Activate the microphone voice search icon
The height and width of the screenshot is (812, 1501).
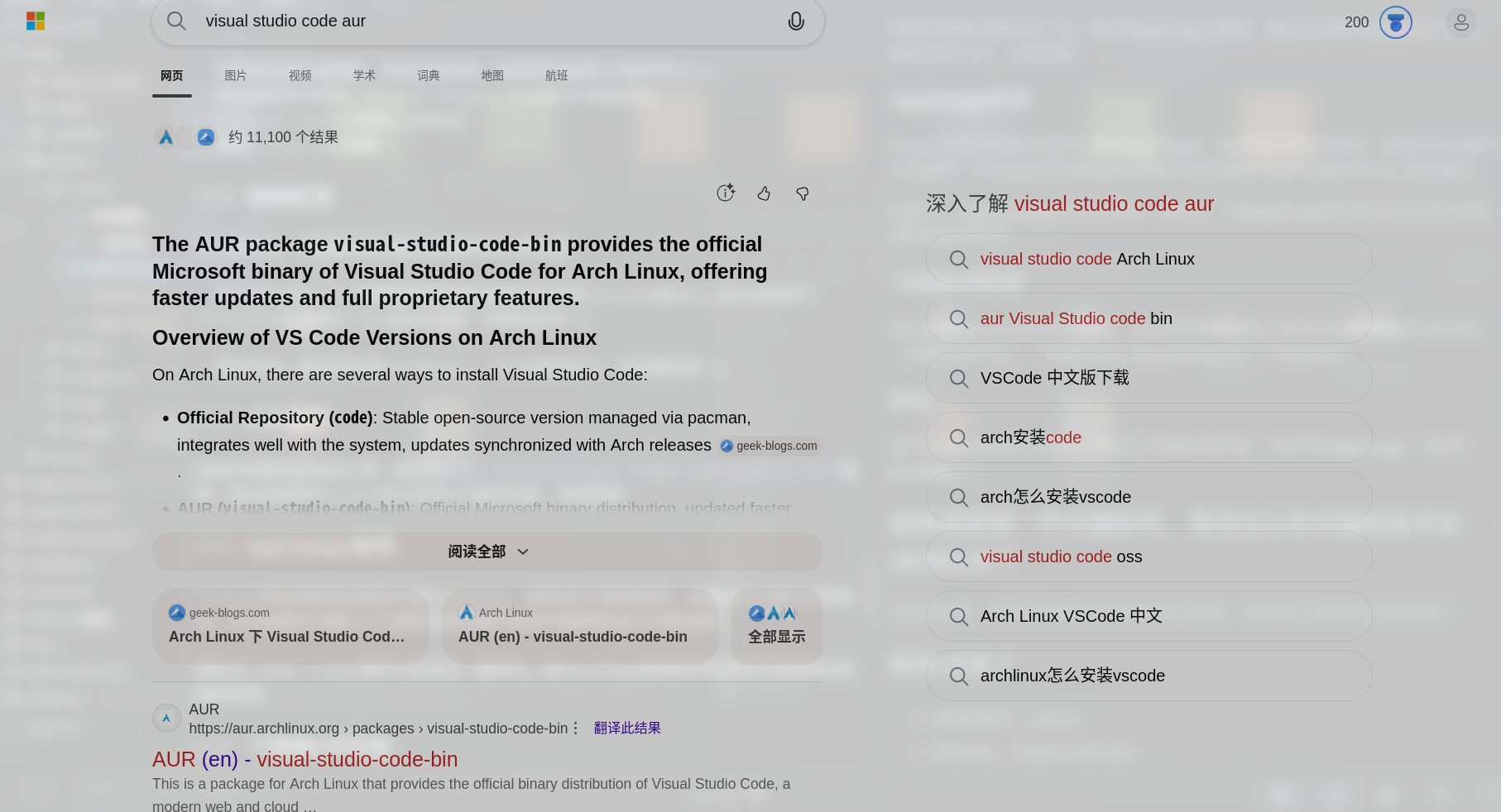click(796, 21)
